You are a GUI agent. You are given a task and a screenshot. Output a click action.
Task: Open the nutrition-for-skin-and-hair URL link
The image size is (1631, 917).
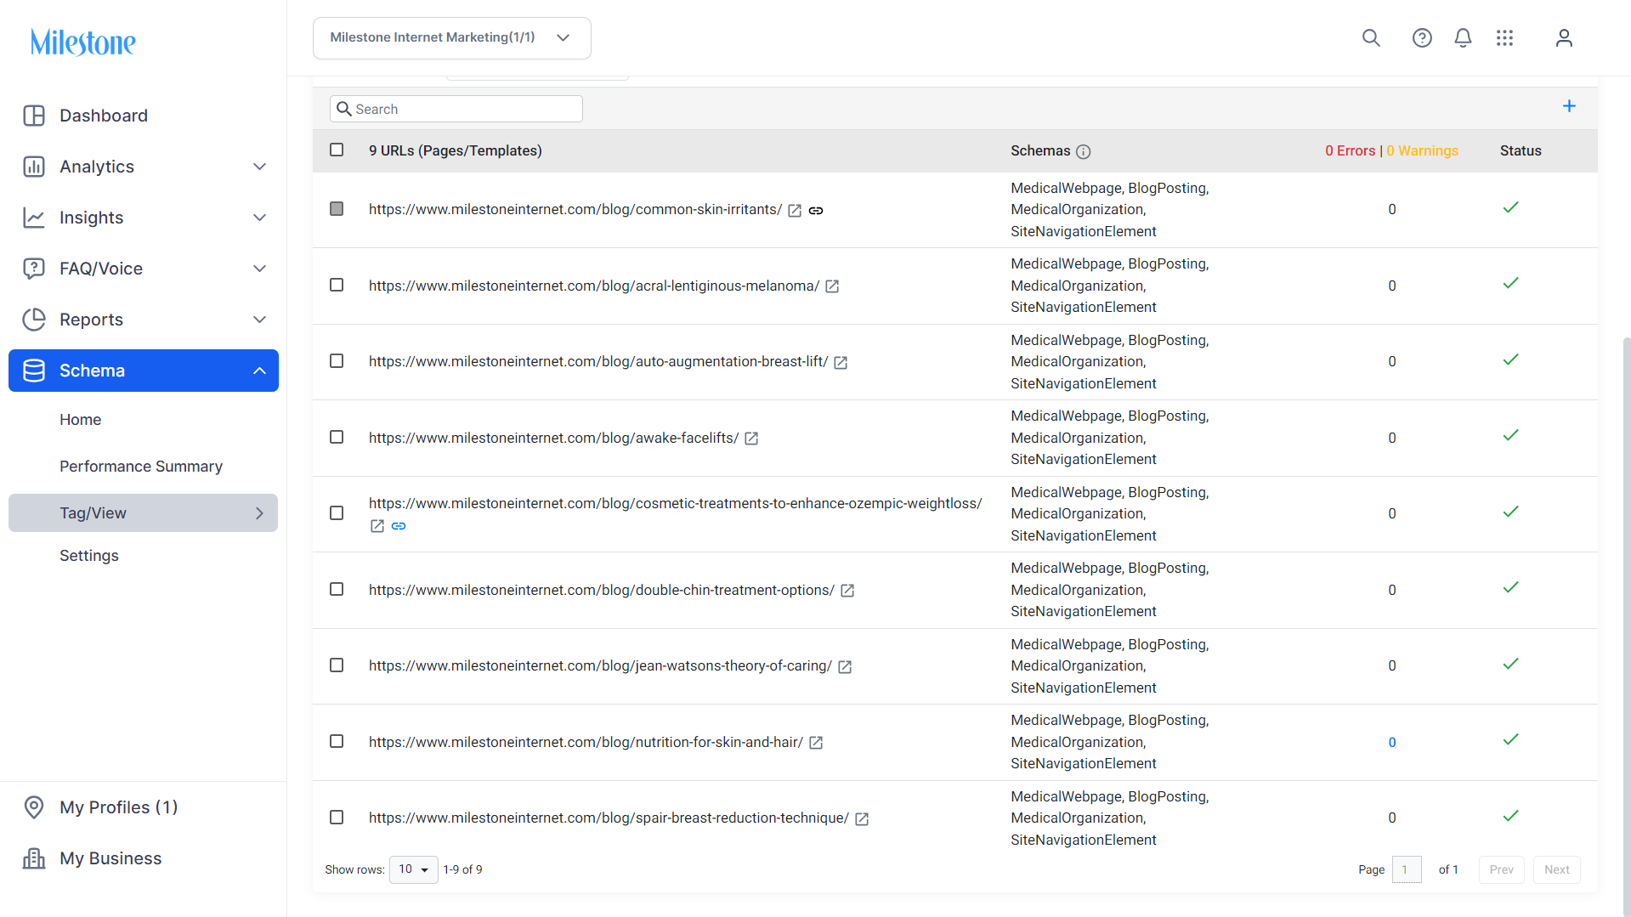[x=586, y=742]
